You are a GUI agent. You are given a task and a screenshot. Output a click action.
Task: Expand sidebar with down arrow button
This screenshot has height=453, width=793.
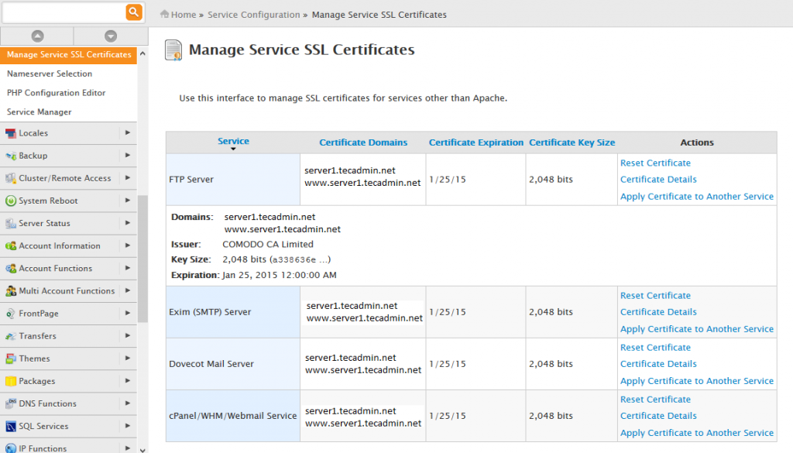(x=110, y=36)
